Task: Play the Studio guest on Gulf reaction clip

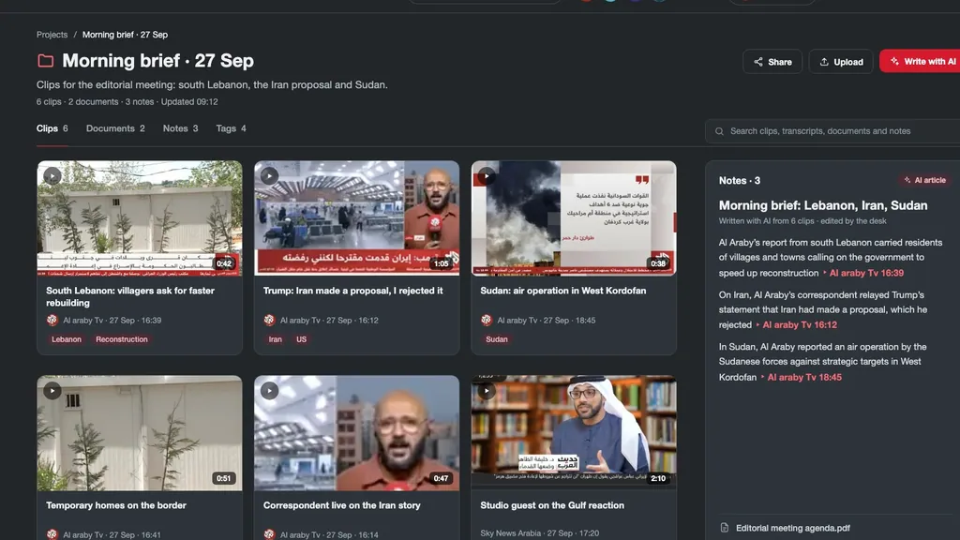Action: point(487,391)
